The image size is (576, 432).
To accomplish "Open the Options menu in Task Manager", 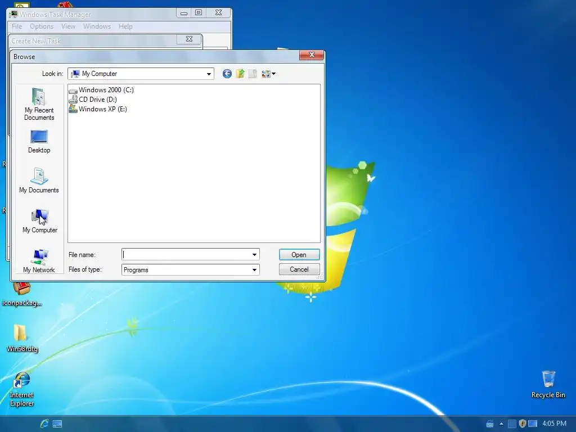I will [x=42, y=26].
